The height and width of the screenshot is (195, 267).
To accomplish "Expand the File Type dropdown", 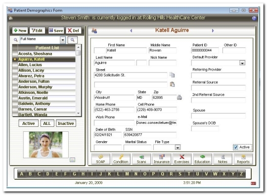I will tap(178, 147).
